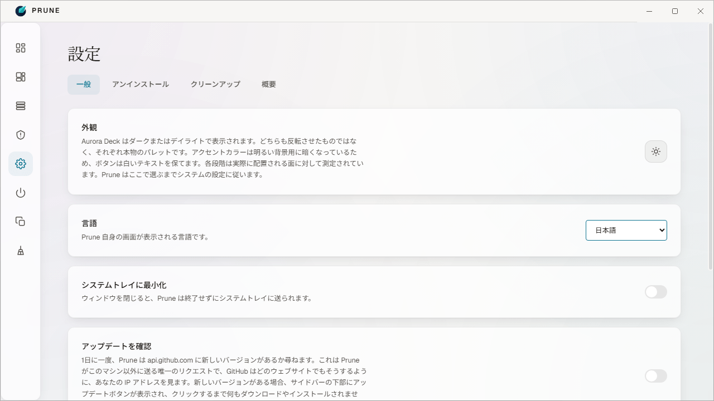Screen dimensions: 714x401
Task: Open the stacked storage icon in sidebar
Action: [21, 106]
